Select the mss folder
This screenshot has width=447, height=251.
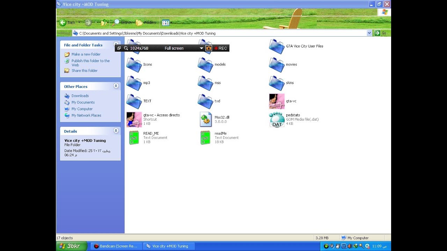209,83
